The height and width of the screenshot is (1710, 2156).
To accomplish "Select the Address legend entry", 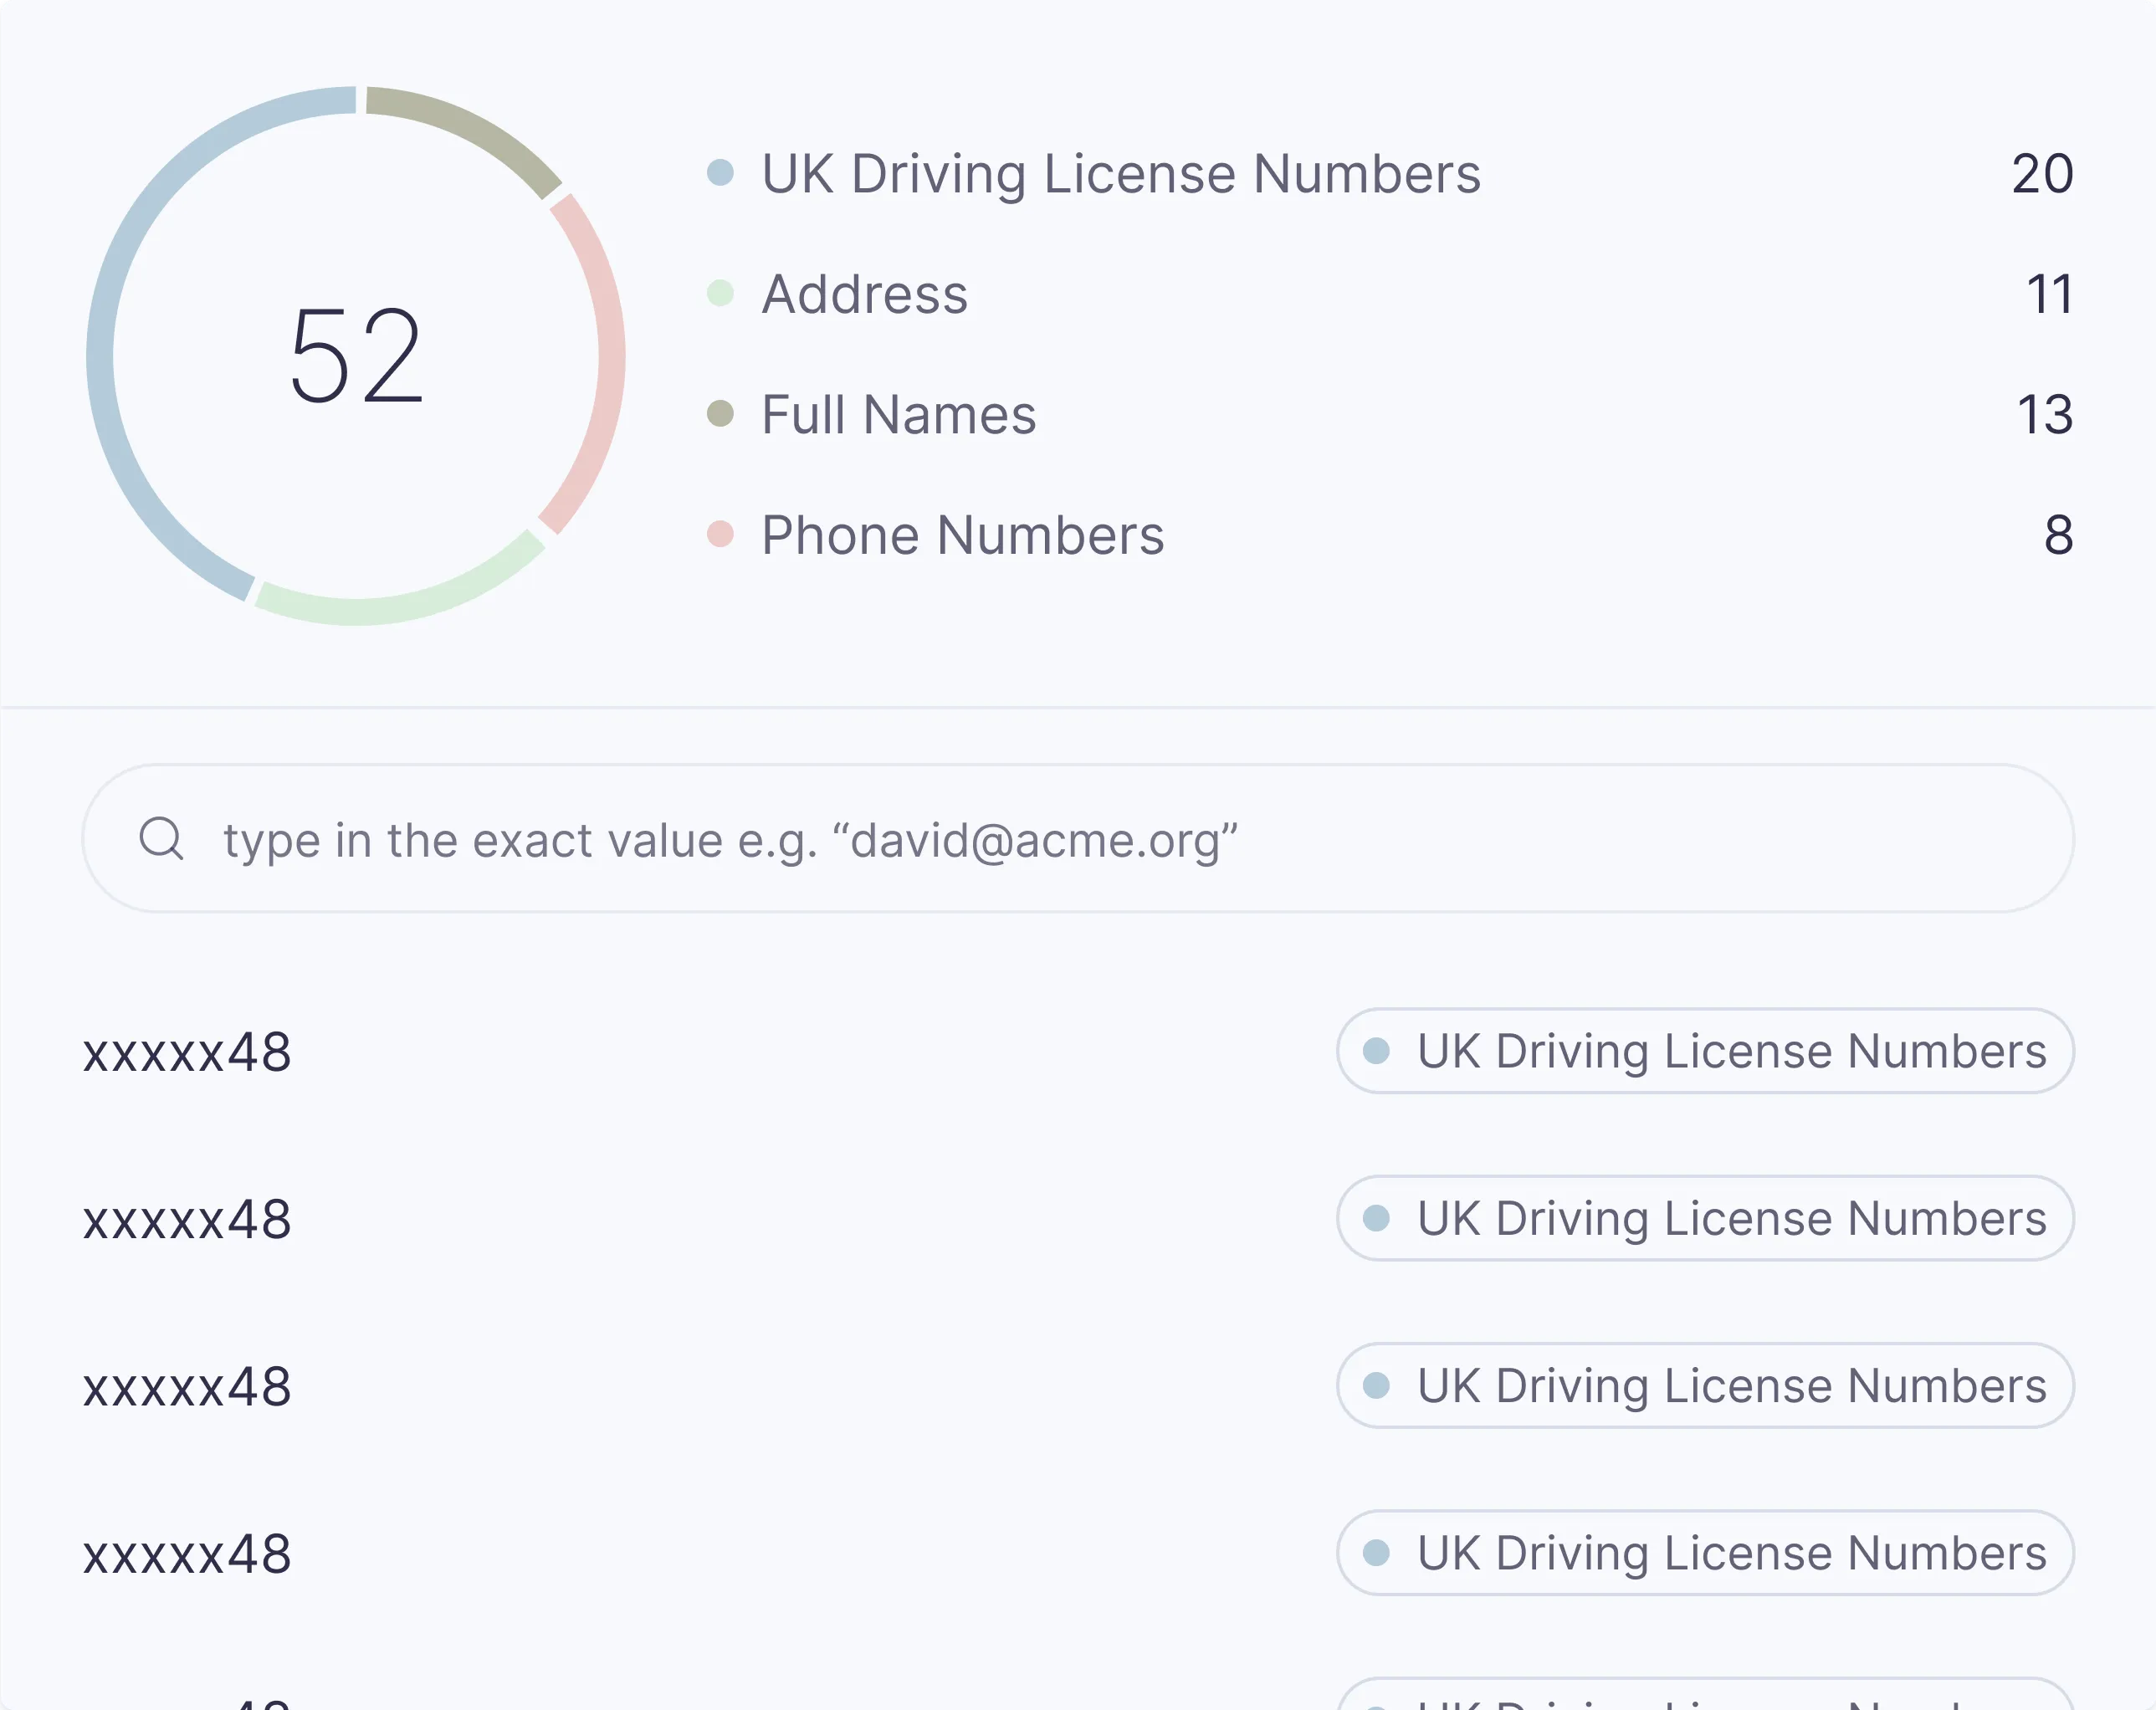I will tap(864, 294).
